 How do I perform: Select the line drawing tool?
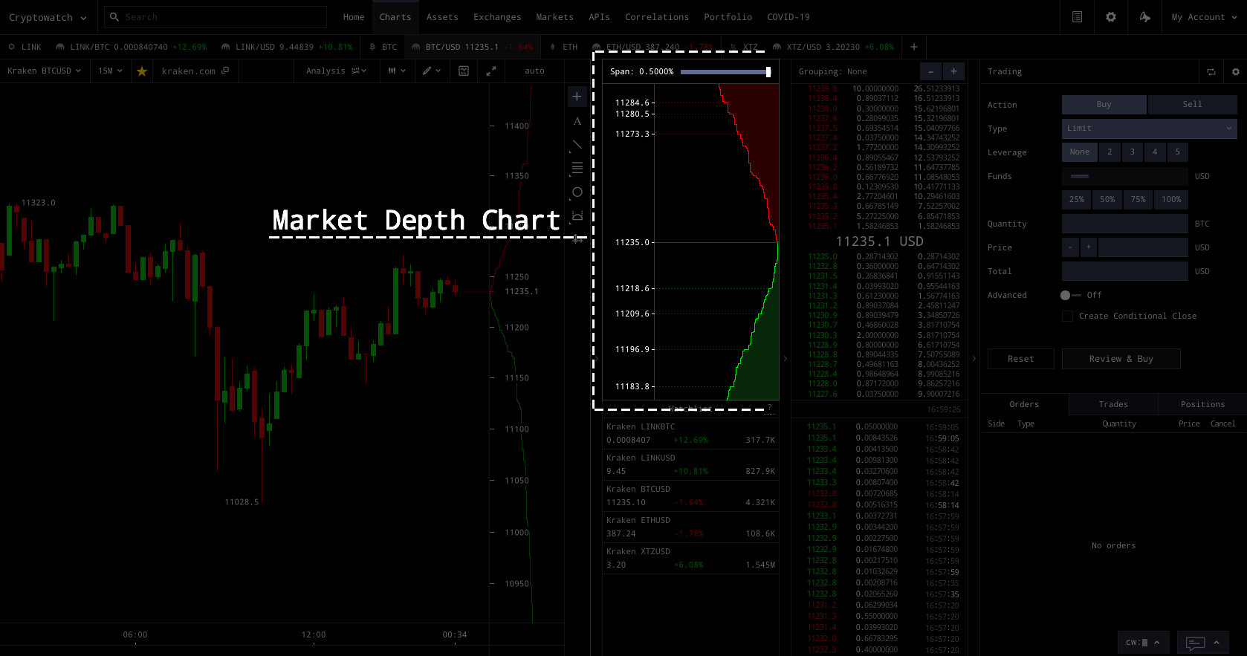577,145
